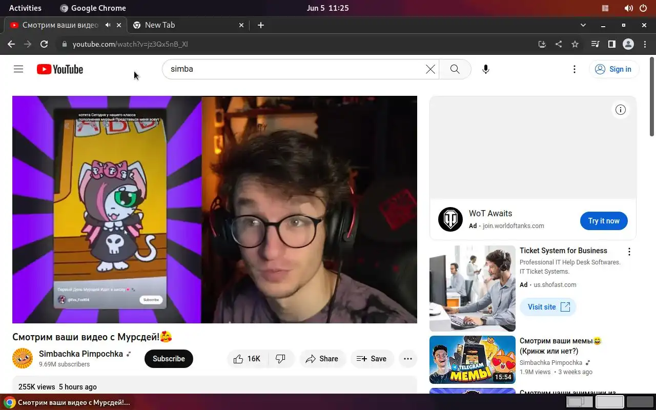Open Simbachka Pimpochka channel avatar
Image resolution: width=656 pixels, height=410 pixels.
click(x=23, y=359)
